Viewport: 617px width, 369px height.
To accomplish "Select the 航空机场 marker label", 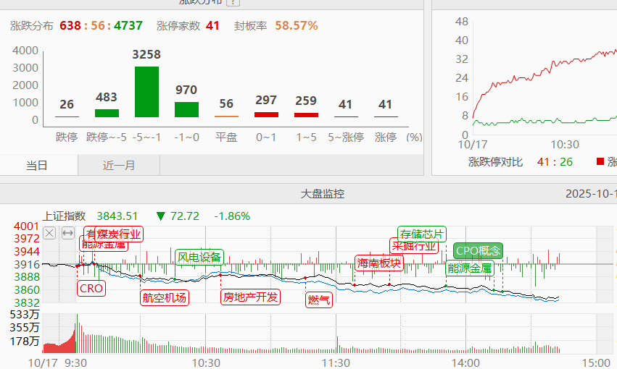I will pyautogui.click(x=164, y=297).
